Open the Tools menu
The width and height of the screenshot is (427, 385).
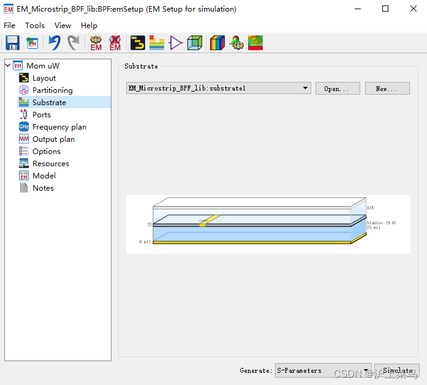click(x=35, y=26)
